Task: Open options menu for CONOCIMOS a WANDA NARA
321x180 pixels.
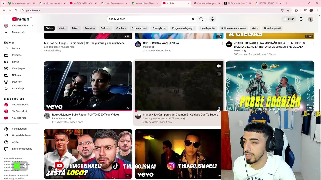Action: 222,43
